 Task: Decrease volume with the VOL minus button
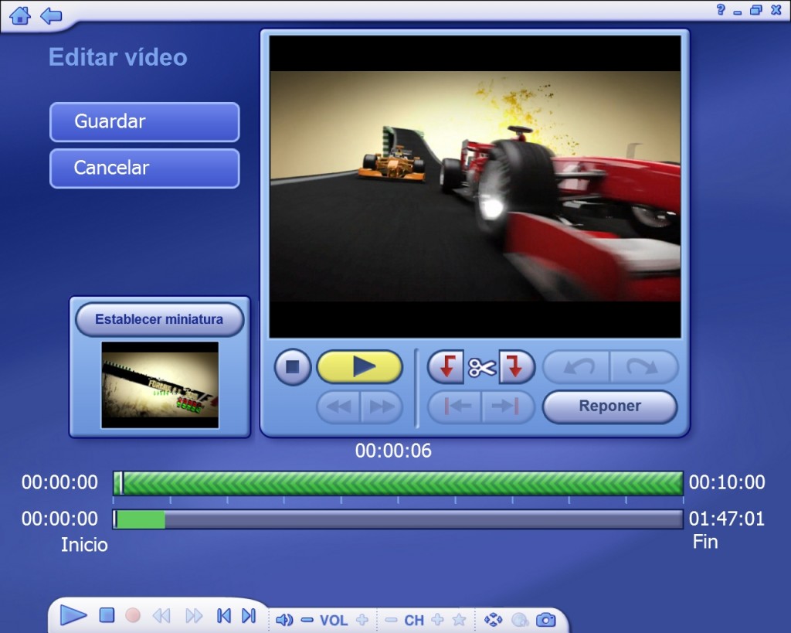pyautogui.click(x=307, y=619)
